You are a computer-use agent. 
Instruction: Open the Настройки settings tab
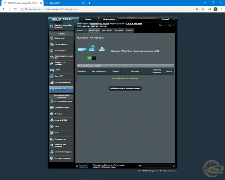click(x=119, y=31)
